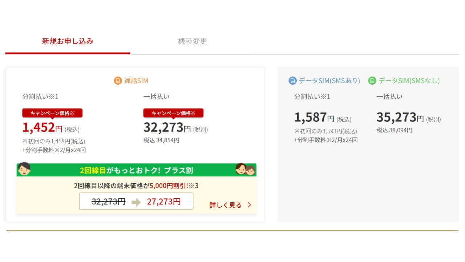Click the chevron next to 詳しく見る
The image size is (465, 262).
[249, 205]
